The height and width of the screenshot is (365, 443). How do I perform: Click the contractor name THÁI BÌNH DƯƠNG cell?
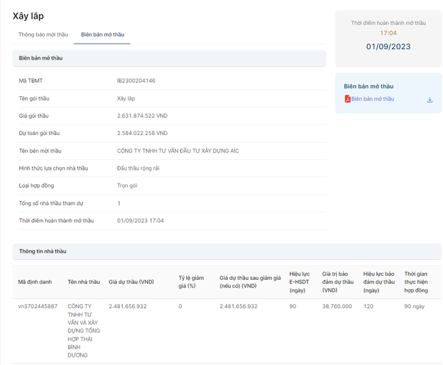point(84,330)
